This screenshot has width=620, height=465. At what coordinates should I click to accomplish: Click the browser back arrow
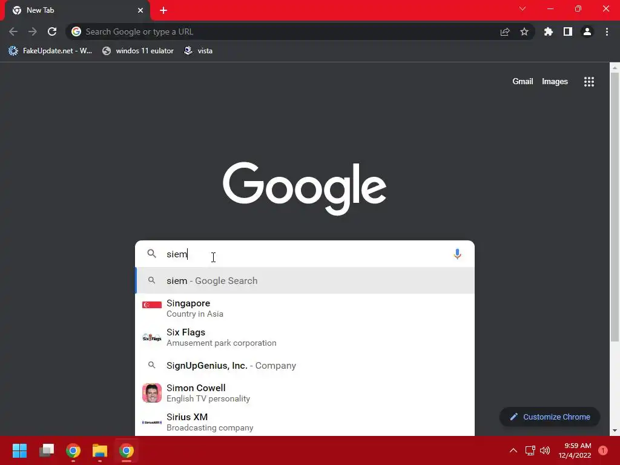(x=13, y=31)
